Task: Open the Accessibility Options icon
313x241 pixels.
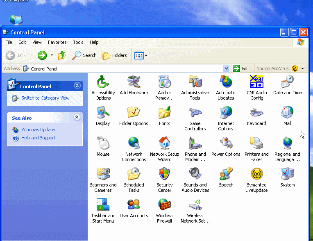Action: tap(103, 82)
